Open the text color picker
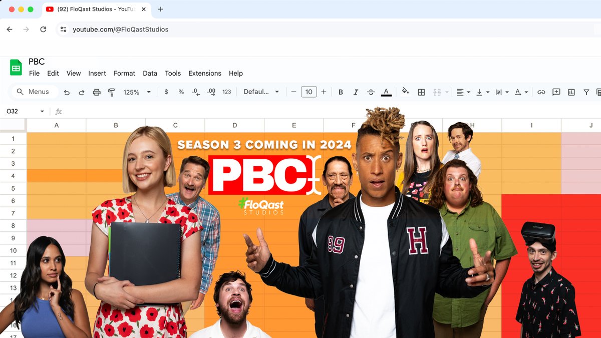 (x=386, y=92)
